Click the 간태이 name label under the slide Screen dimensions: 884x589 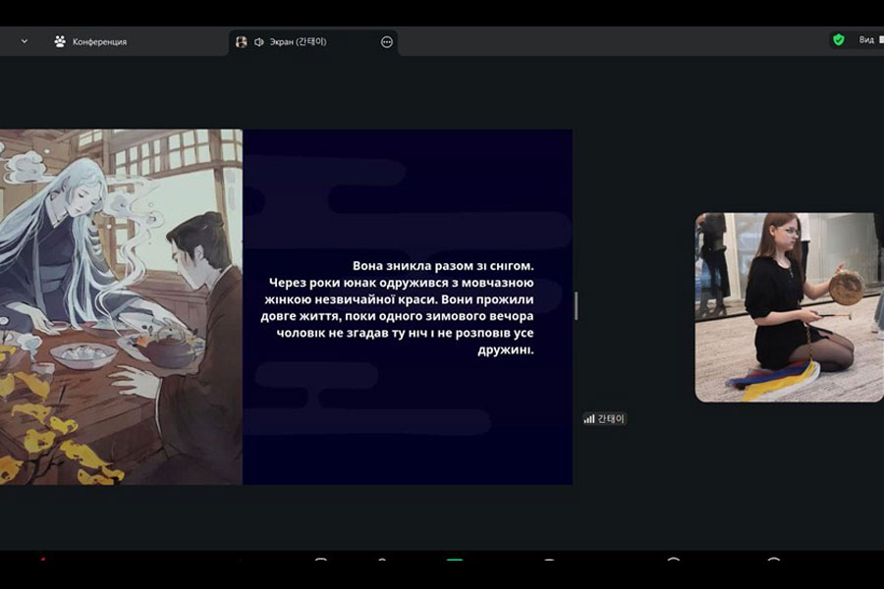pyautogui.click(x=611, y=418)
